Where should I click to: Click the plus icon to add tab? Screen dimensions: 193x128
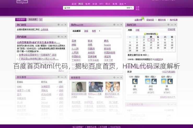(x=41, y=20)
